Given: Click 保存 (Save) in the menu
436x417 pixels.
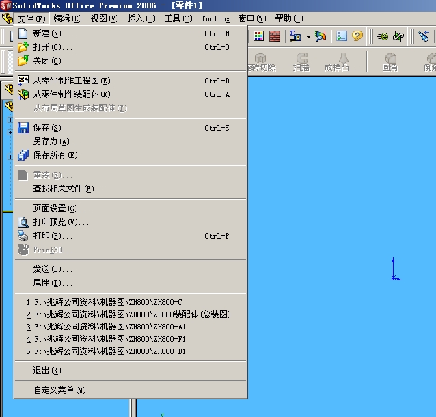Looking at the screenshot, I should pos(131,128).
